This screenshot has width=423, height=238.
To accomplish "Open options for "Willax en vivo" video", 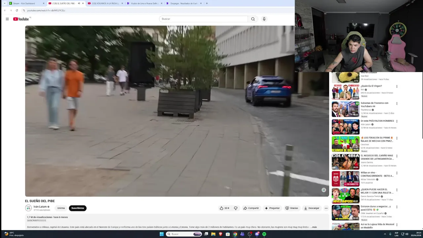I will click(x=397, y=173).
